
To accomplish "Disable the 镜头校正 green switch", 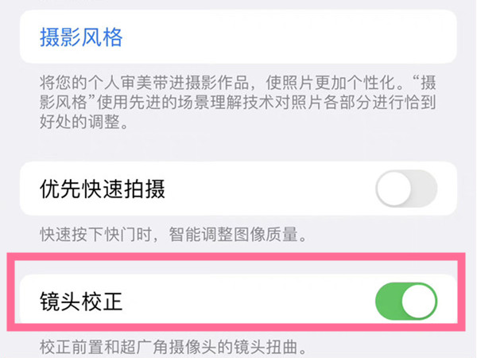I will coord(405,302).
